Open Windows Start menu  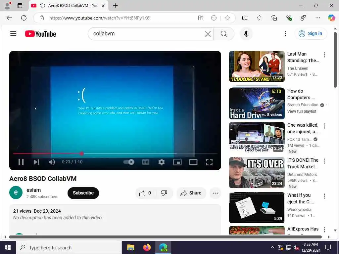coord(8,247)
